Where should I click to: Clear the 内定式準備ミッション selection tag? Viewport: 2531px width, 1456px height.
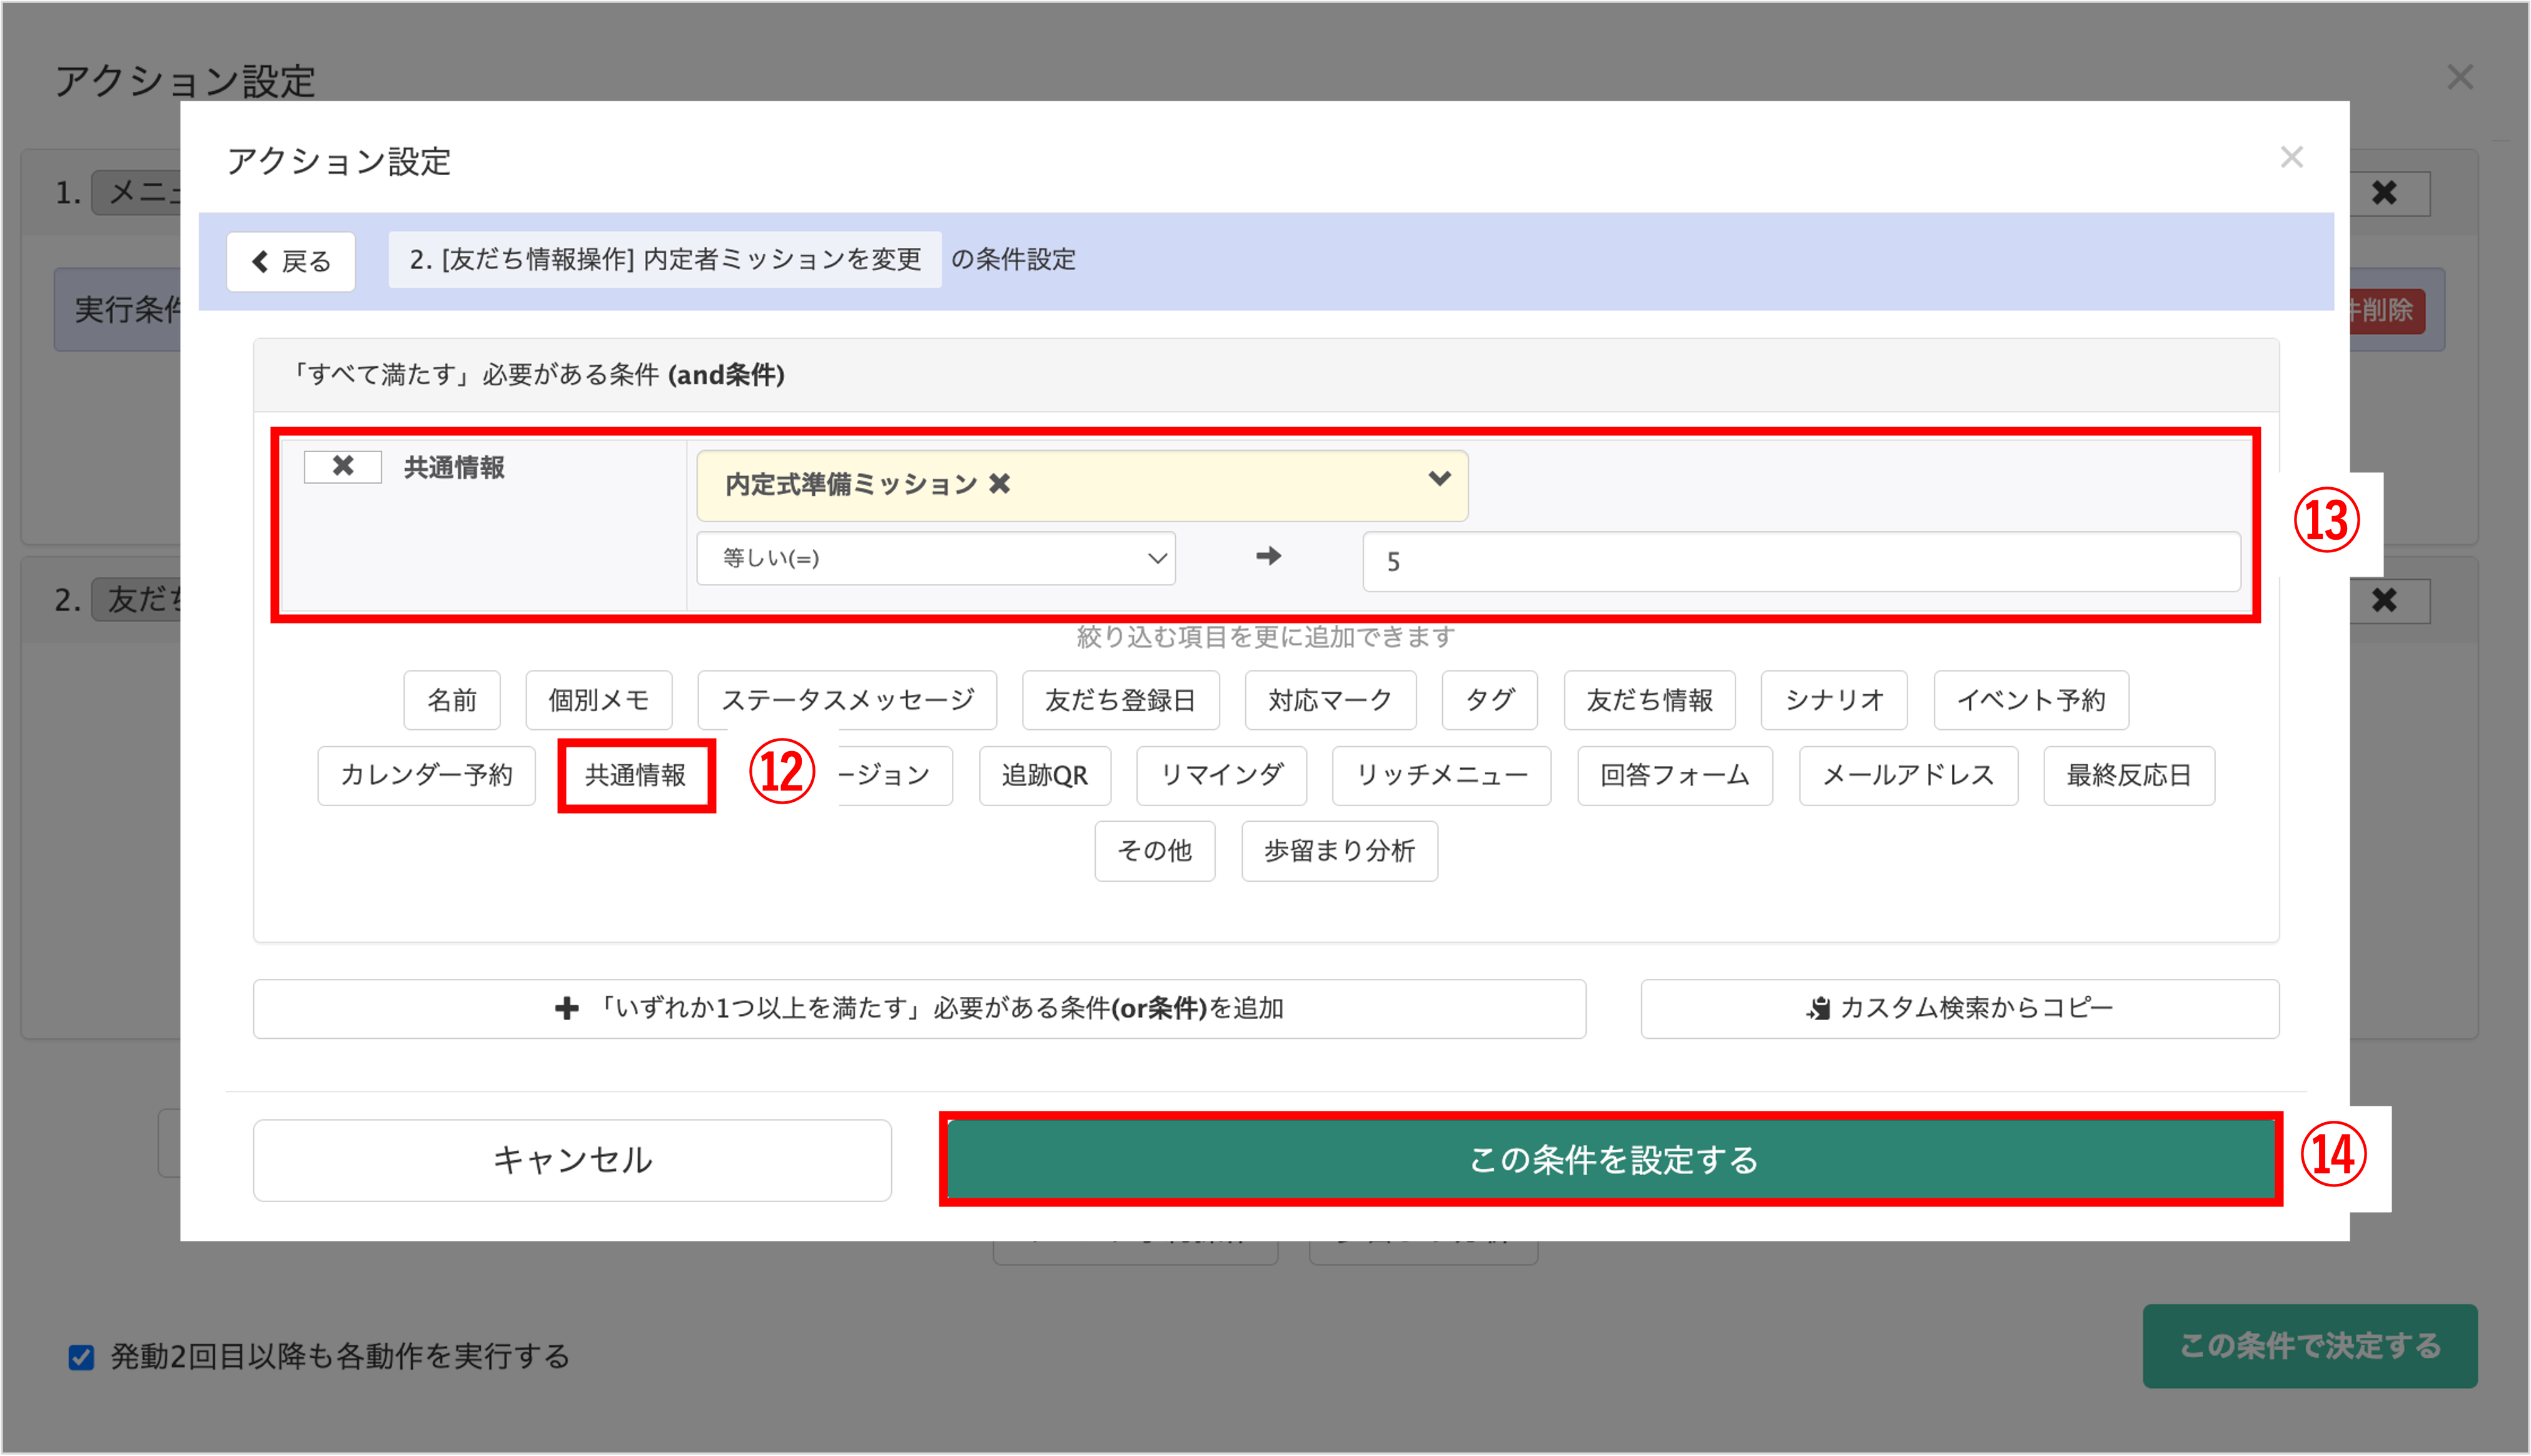pos(999,484)
